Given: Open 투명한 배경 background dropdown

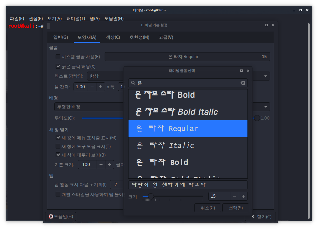Looking at the screenshot, I should 89,107.
